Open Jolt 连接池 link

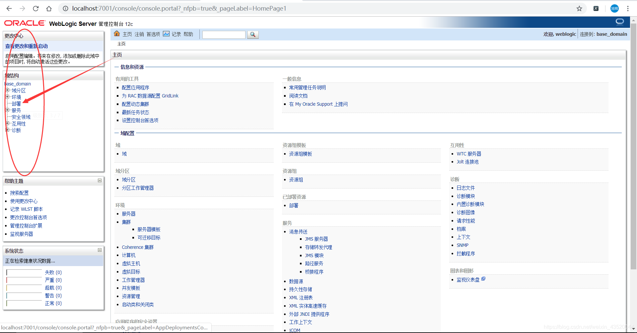pos(467,162)
